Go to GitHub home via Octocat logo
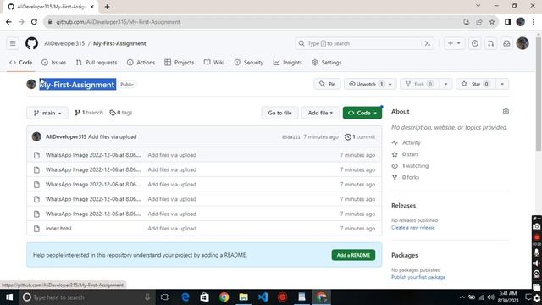Screen dimensions: 542x305 [32, 43]
